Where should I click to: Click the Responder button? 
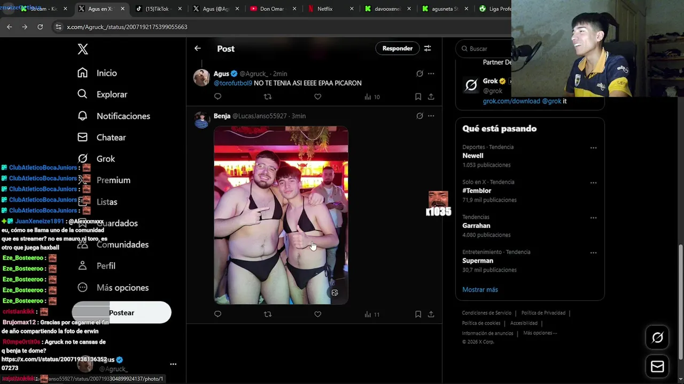(398, 49)
